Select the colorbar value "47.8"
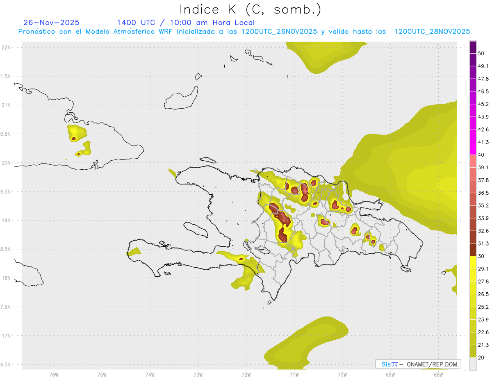Screen dimensions: 492x380 483,79
